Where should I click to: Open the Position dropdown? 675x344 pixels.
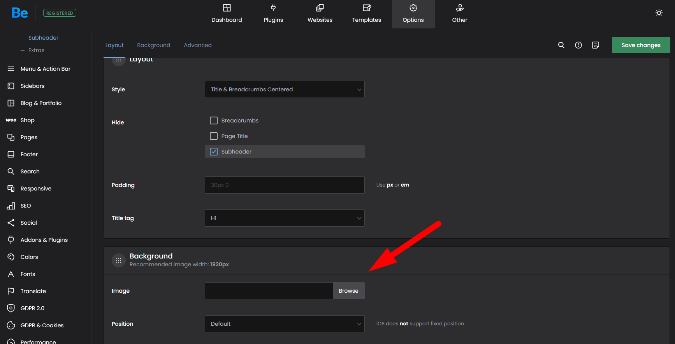point(285,324)
